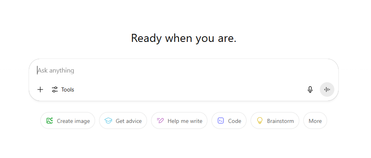Expand the More suggestions chip

315,121
